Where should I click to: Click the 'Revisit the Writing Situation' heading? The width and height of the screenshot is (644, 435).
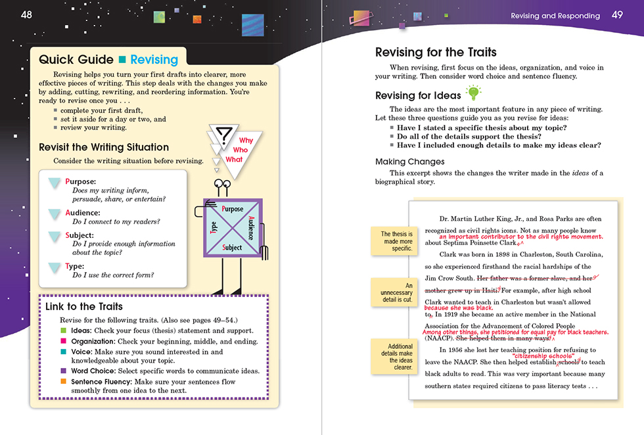[104, 147]
